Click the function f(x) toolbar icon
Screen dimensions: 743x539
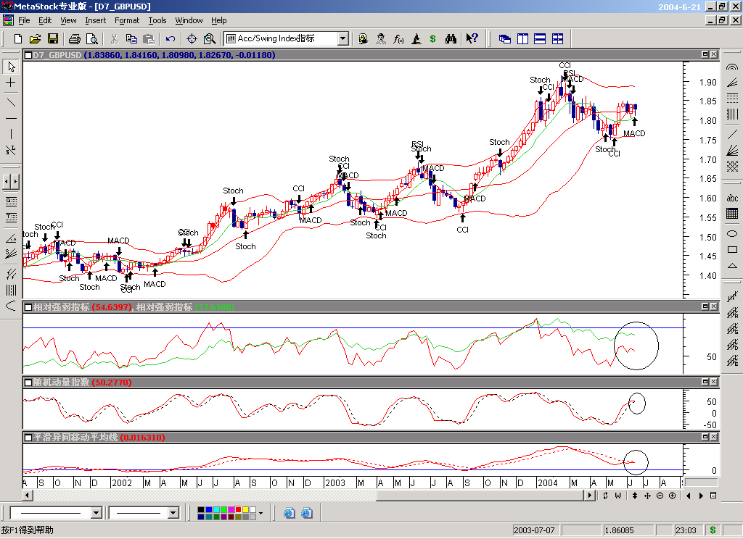tap(398, 38)
